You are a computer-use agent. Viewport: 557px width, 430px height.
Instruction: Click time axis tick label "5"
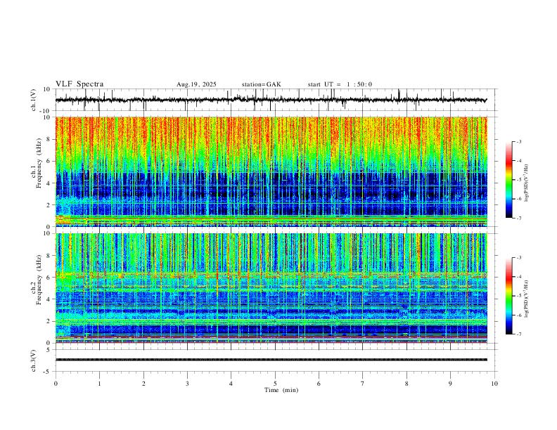[x=275, y=384]
